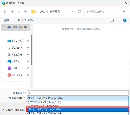Refresh the 旅行写真 folder view
The height and width of the screenshot is (115, 130).
[x=79, y=11]
